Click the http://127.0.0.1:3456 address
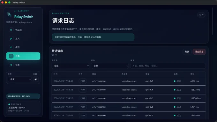This screenshot has height=122, width=217. [x=19, y=111]
